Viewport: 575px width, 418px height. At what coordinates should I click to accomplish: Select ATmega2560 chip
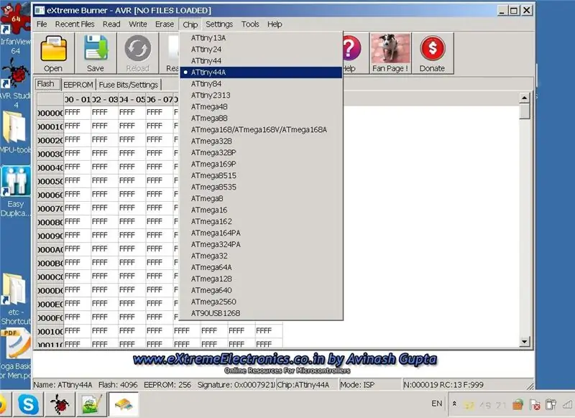click(x=261, y=302)
